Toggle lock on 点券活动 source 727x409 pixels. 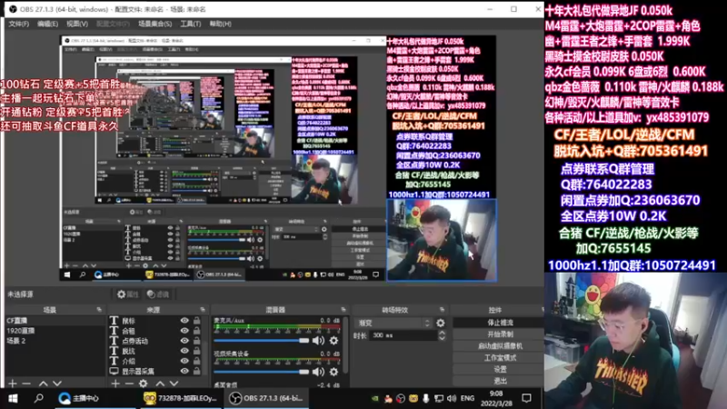click(x=197, y=341)
